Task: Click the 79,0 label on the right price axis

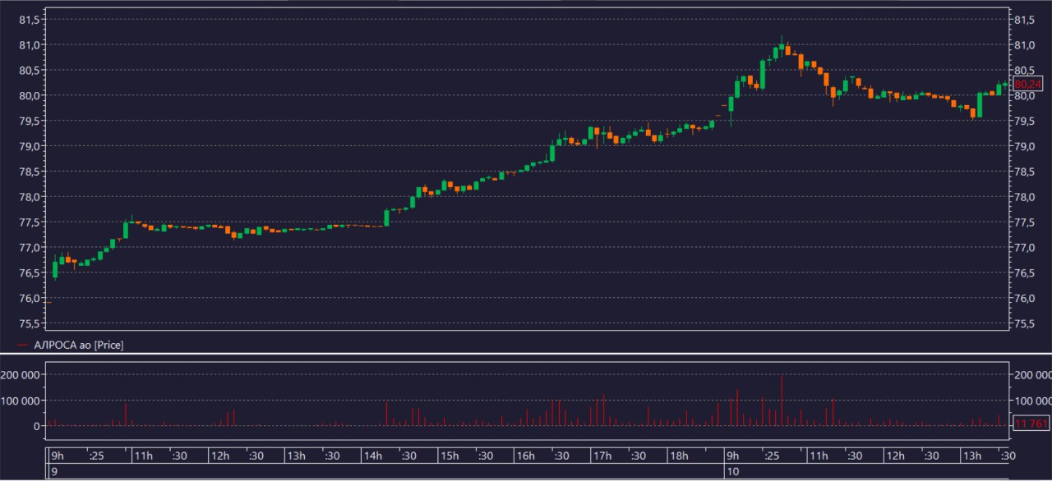Action: [1027, 146]
